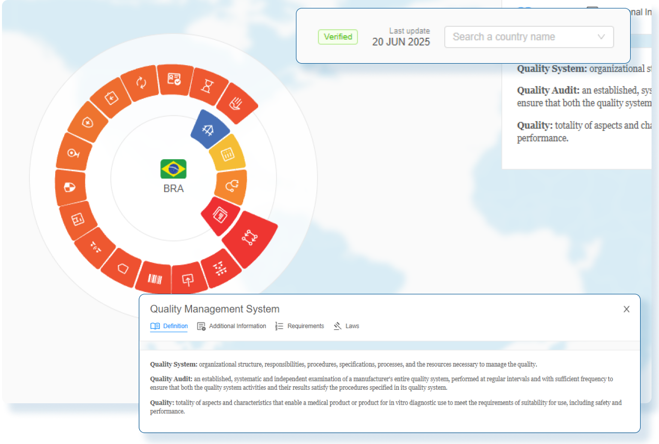Click the Quality Management System panel title
The width and height of the screenshot is (659, 444).
(x=215, y=309)
